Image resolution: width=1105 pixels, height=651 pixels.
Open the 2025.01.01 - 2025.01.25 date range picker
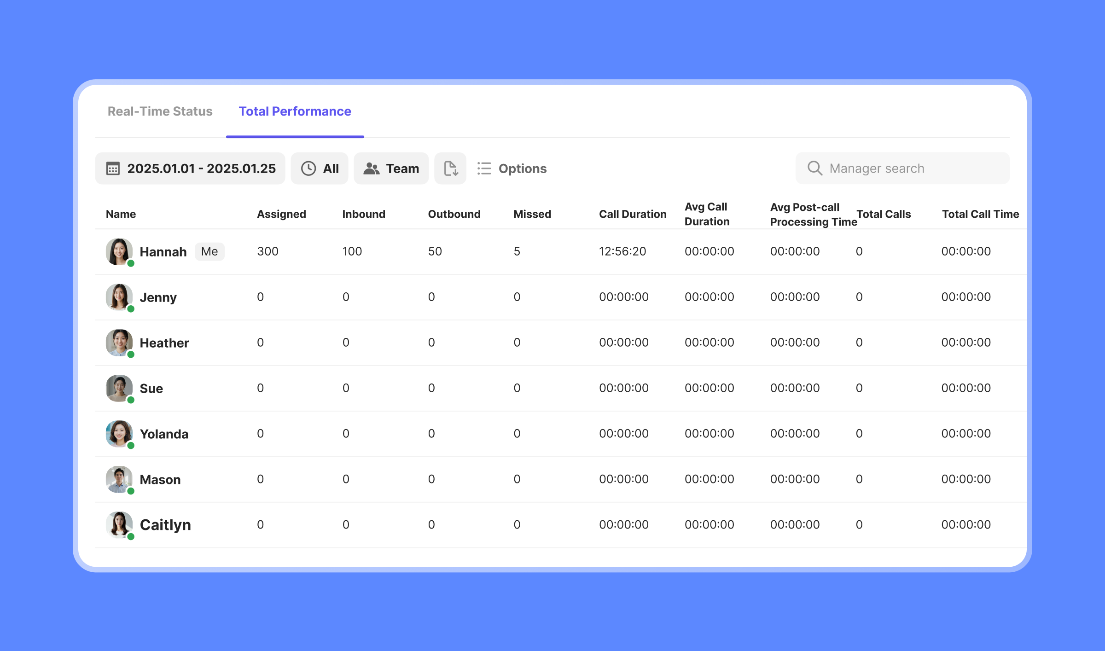point(190,169)
